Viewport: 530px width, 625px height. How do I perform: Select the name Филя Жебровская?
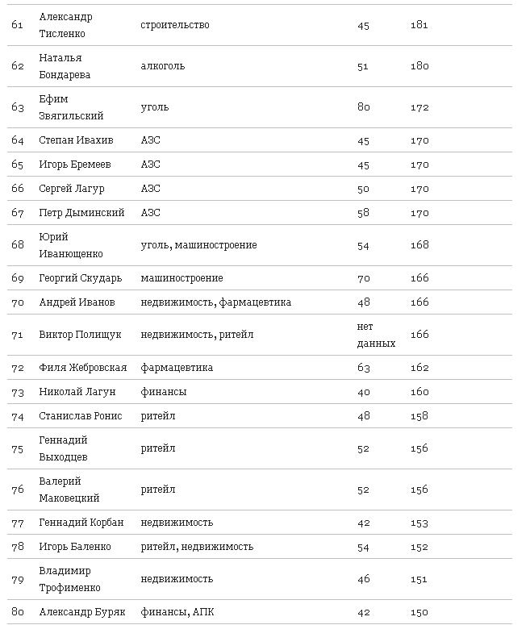click(x=83, y=368)
